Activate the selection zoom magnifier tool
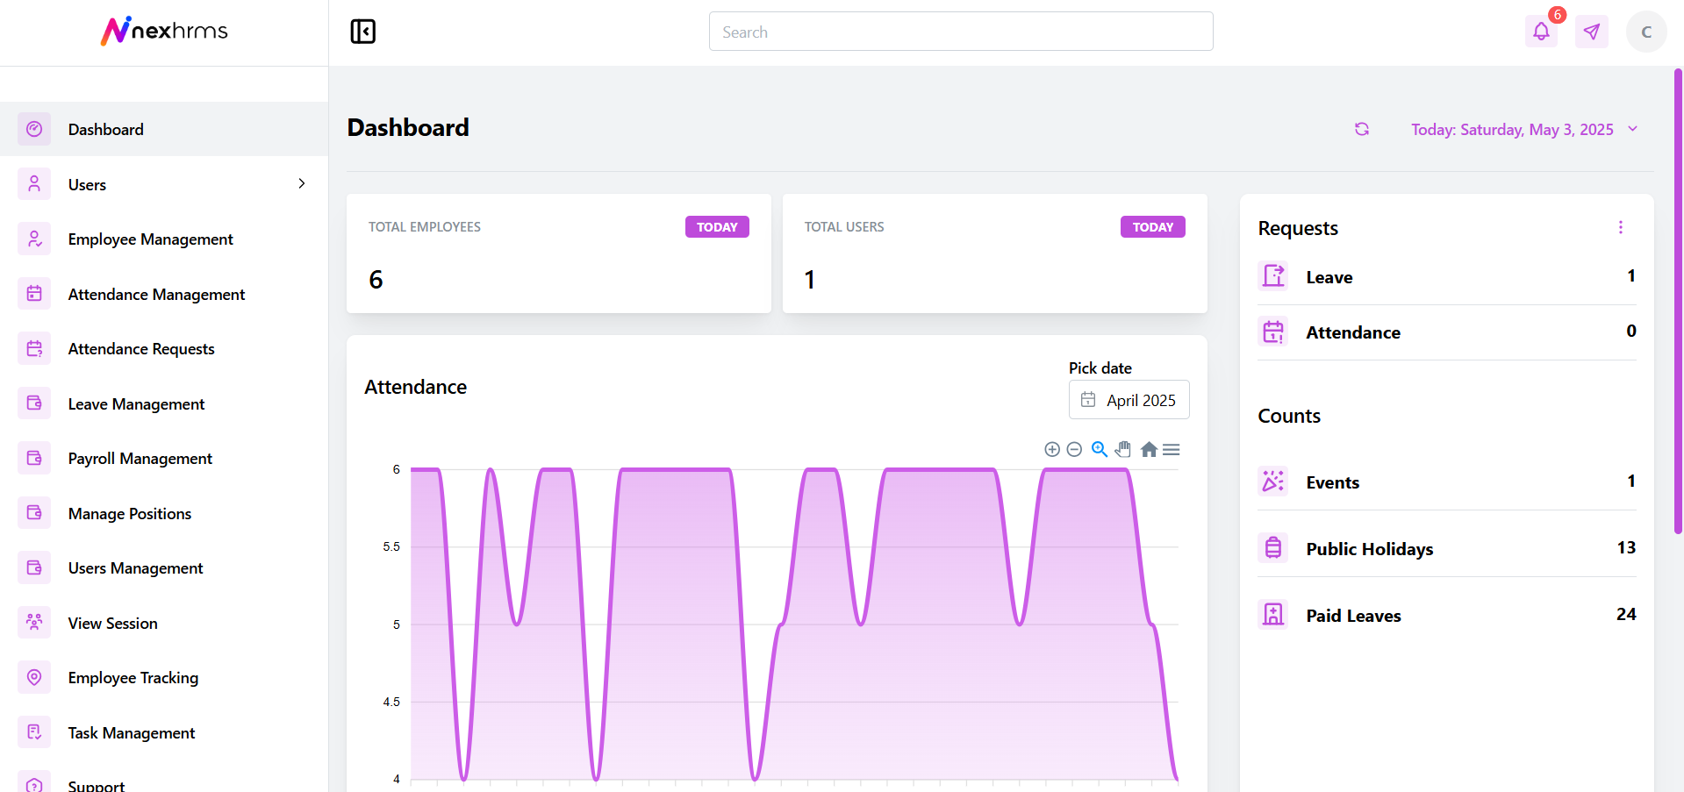1684x792 pixels. [1100, 449]
